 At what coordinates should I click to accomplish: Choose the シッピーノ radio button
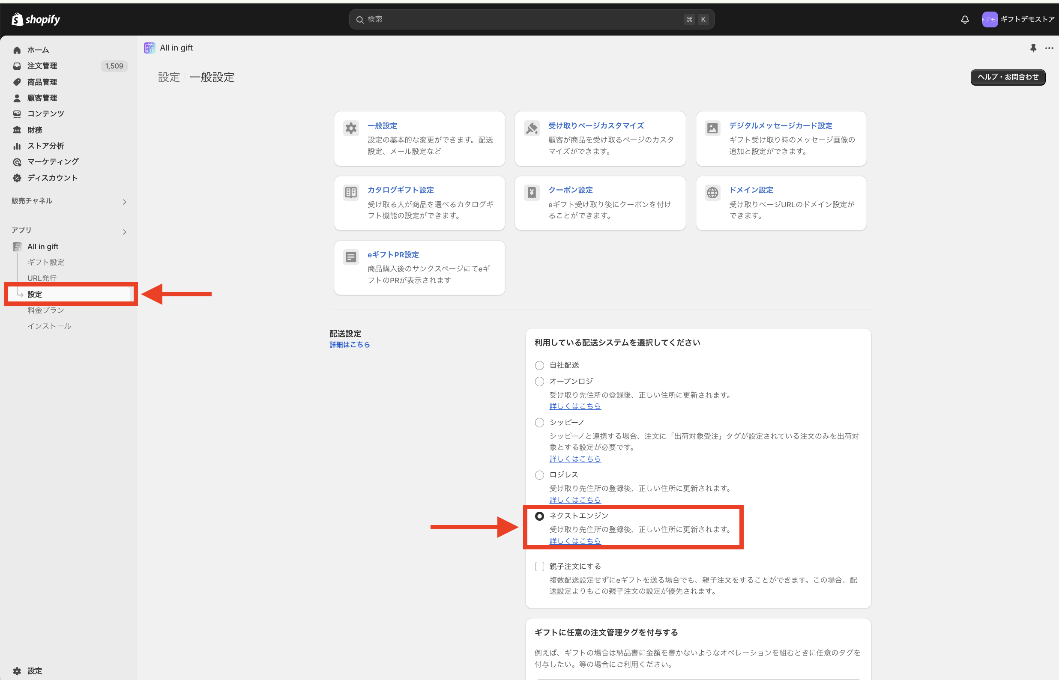point(539,423)
